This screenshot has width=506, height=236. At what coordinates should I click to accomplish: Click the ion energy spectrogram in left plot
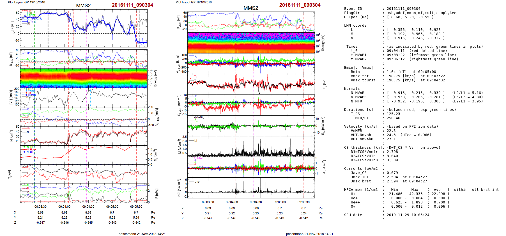(84, 78)
